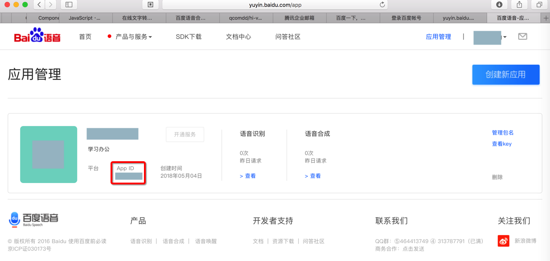Add a new Safari tab
The height and width of the screenshot is (261, 550).
(546, 18)
